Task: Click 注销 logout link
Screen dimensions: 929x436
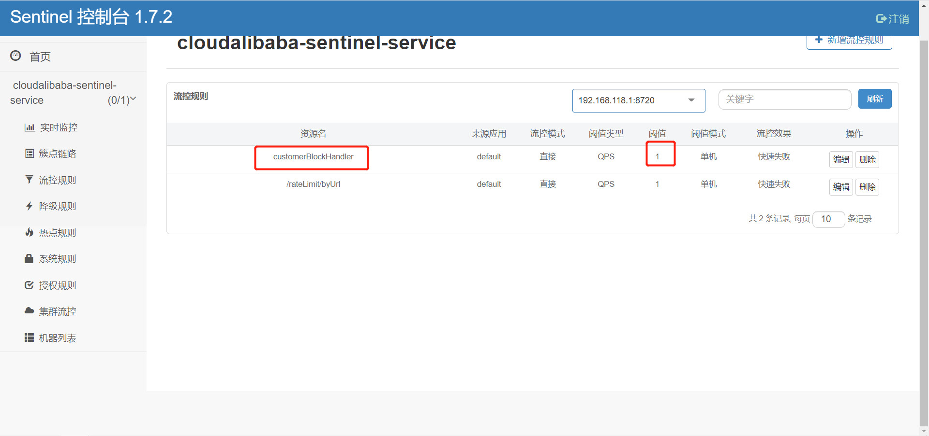Action: click(x=892, y=19)
